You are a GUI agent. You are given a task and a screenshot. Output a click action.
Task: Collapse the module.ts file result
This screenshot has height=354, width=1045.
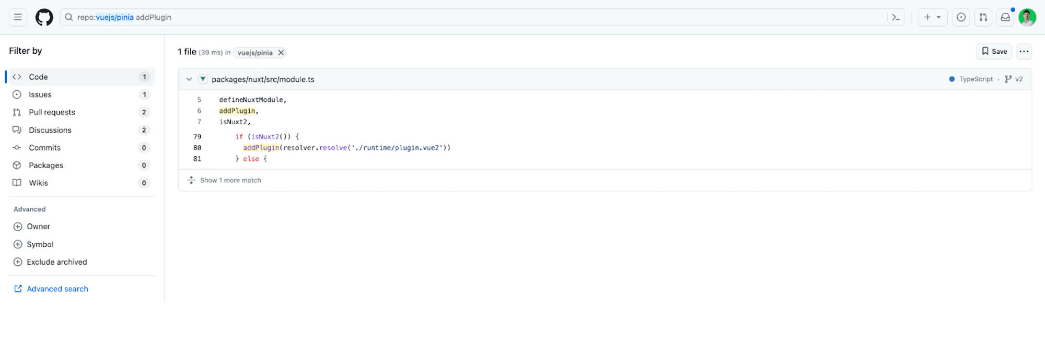coord(189,79)
